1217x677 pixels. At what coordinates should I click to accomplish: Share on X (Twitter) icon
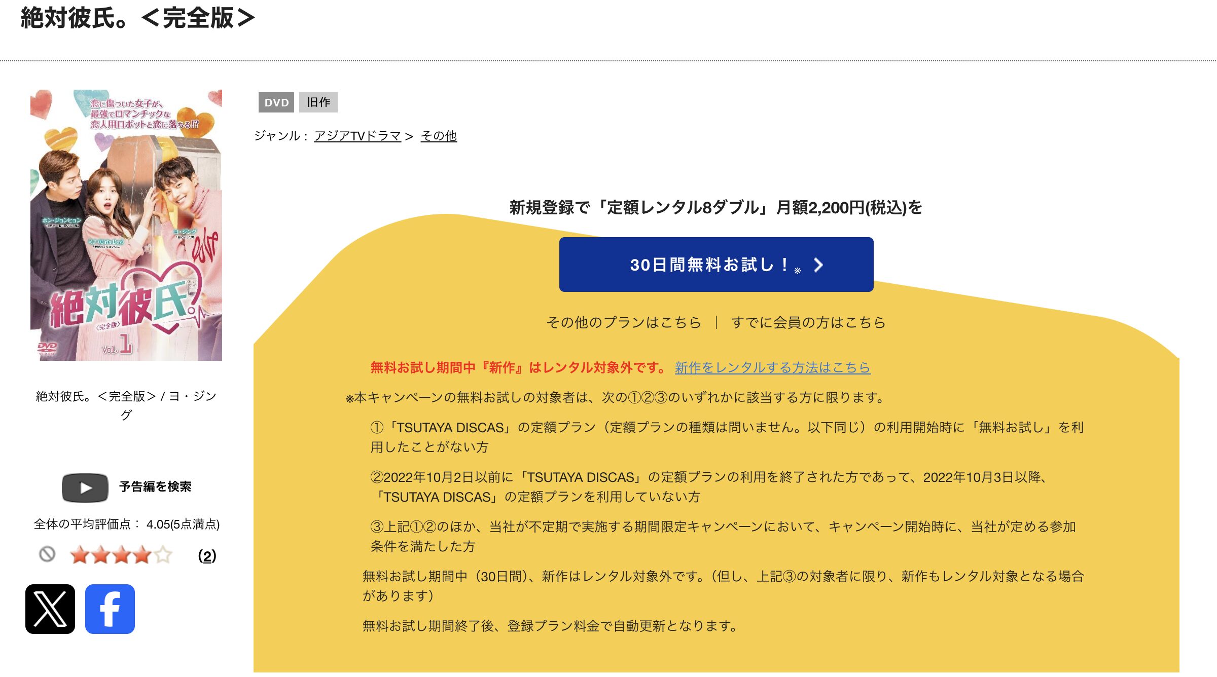(x=50, y=609)
